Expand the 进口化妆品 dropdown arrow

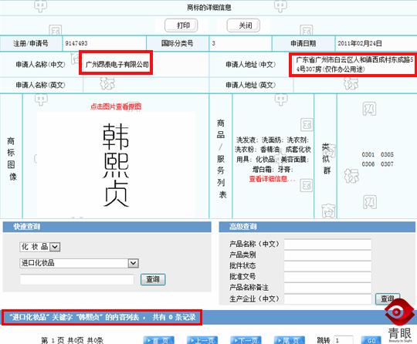coord(134,263)
